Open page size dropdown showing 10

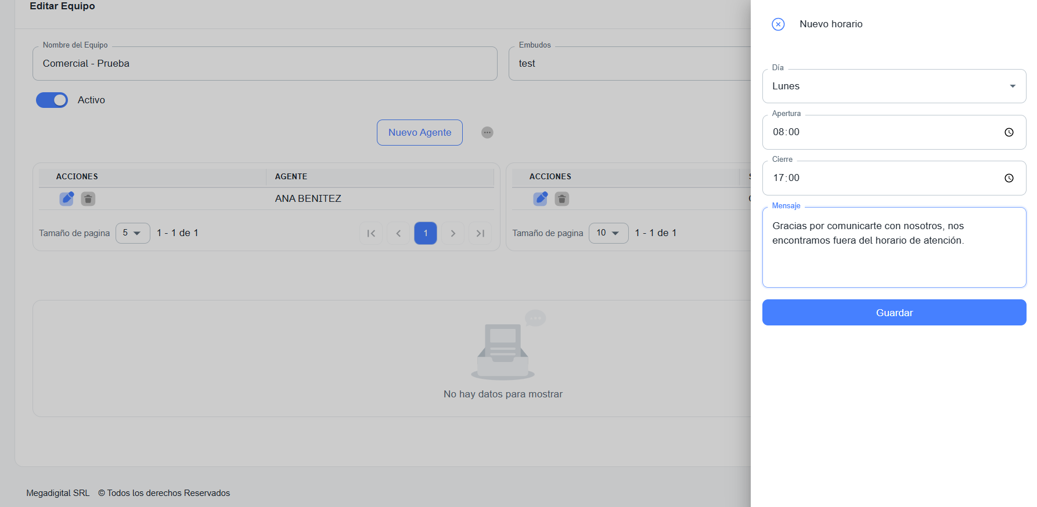point(608,233)
